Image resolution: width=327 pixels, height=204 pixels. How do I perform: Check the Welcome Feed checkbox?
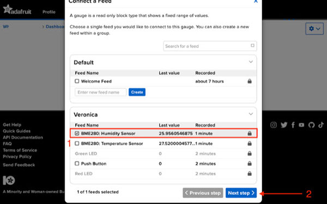(x=77, y=81)
